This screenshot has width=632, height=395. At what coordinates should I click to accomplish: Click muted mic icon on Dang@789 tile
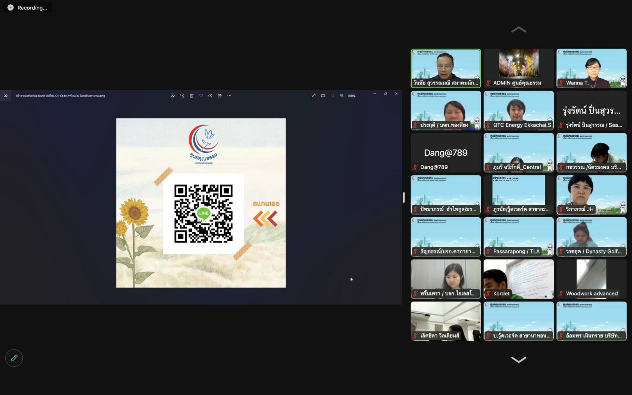point(416,167)
